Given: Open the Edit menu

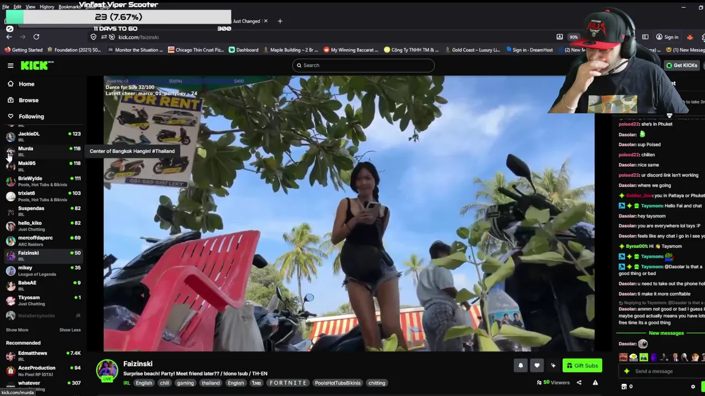Looking at the screenshot, I should click(x=18, y=7).
